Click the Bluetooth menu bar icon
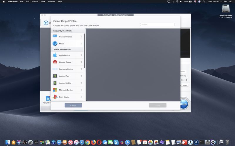The image size is (235, 146). pos(173,1)
